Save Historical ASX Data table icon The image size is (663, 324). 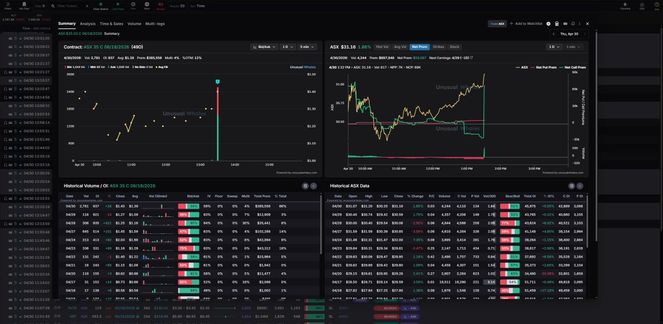pyautogui.click(x=571, y=185)
